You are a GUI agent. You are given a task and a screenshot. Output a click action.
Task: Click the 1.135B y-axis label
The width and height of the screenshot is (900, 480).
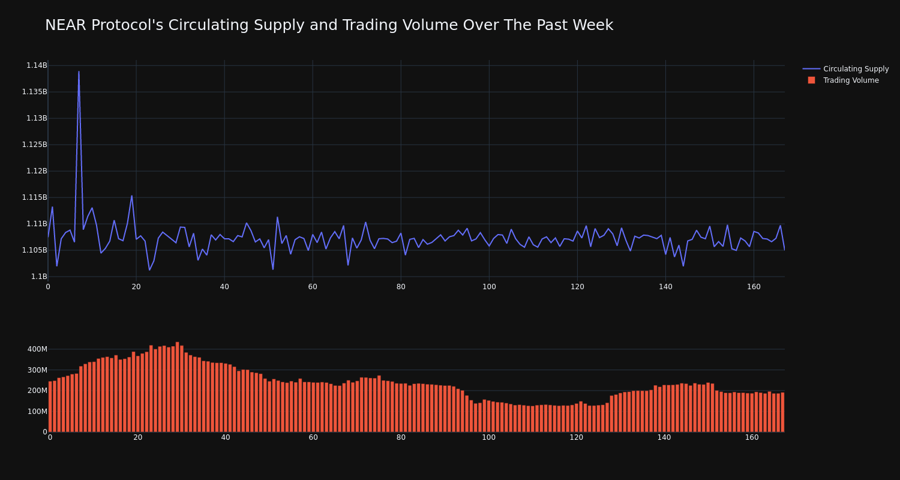point(34,92)
